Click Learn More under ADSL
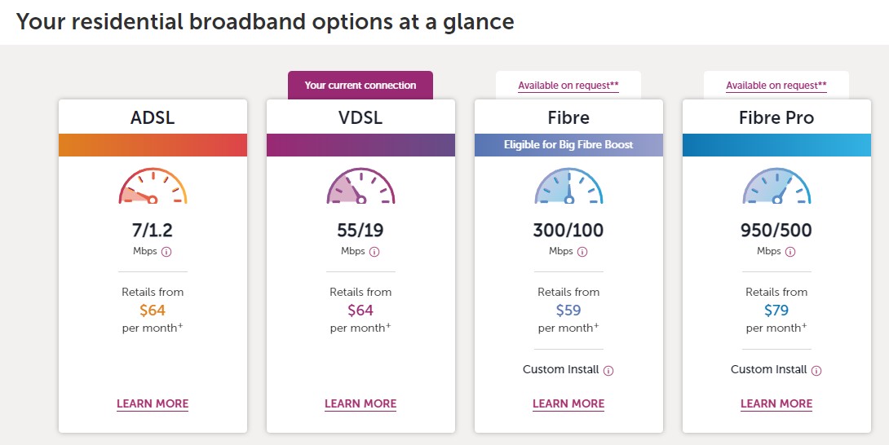The image size is (889, 445). tap(153, 403)
